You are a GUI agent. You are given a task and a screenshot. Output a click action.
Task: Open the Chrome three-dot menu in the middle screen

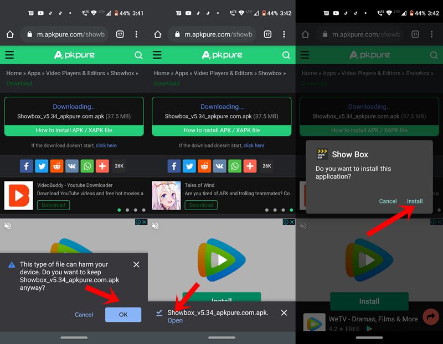(x=284, y=34)
